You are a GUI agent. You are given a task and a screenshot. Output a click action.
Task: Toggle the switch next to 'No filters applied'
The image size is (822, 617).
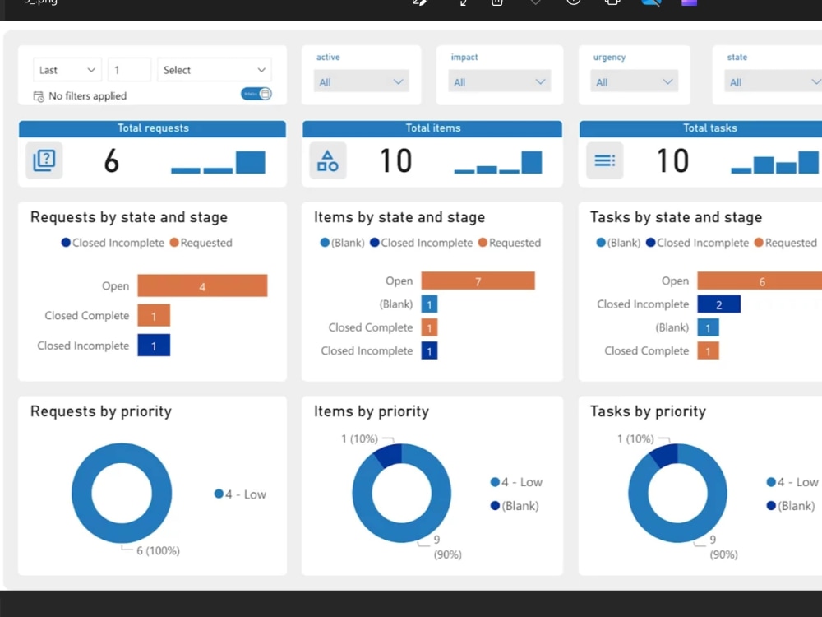256,94
